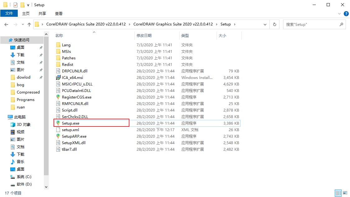Expand the chevron after Setup breadcrumb

235,24
